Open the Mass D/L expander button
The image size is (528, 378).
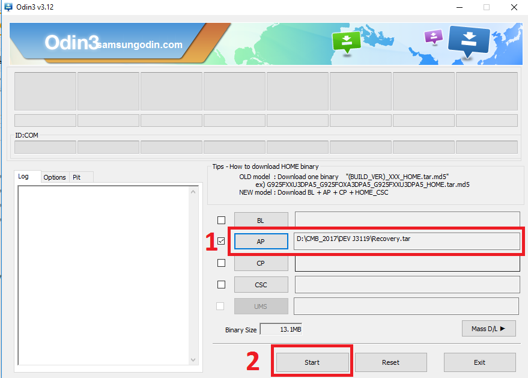488,328
